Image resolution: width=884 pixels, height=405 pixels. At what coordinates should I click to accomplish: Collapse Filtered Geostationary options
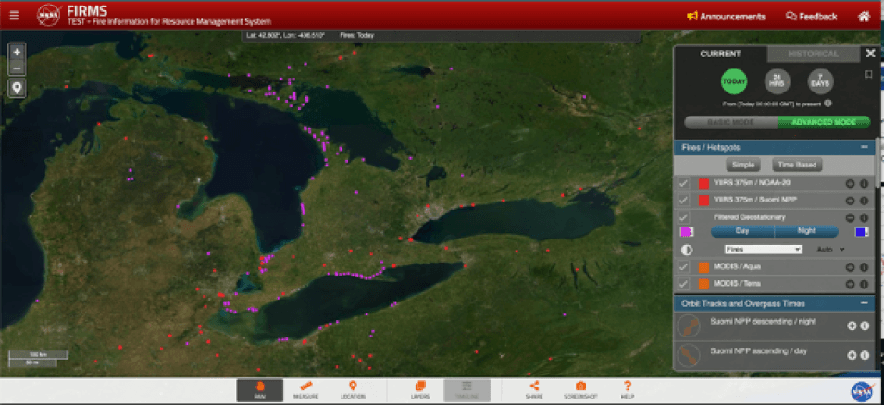pos(850,217)
